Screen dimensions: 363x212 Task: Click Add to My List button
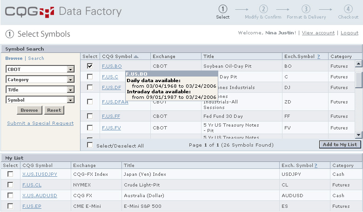coord(340,145)
